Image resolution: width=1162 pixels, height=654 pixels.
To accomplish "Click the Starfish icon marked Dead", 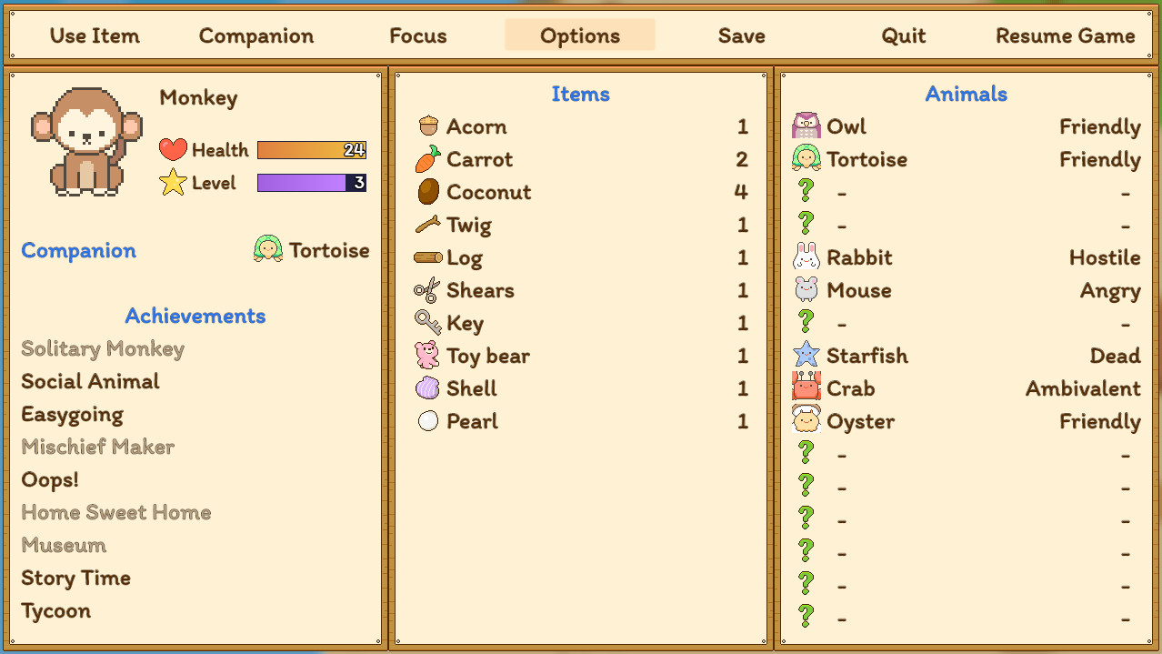I will 807,356.
